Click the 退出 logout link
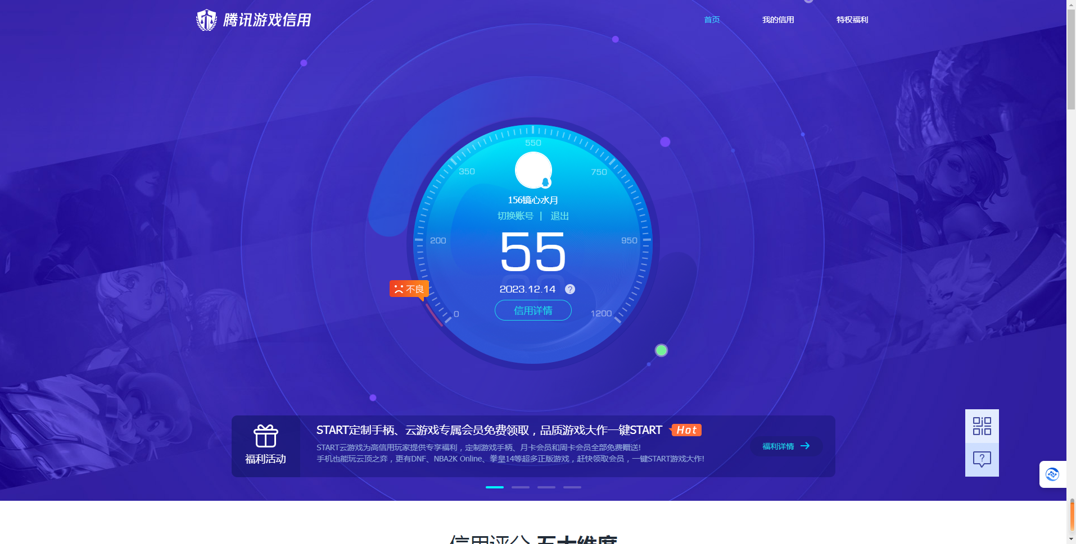The image size is (1076, 544). [x=559, y=216]
